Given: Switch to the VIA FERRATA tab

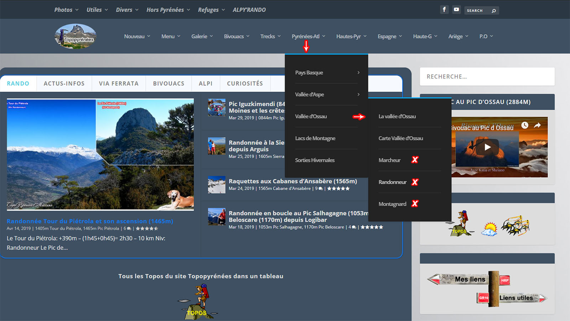Looking at the screenshot, I should click(x=119, y=83).
